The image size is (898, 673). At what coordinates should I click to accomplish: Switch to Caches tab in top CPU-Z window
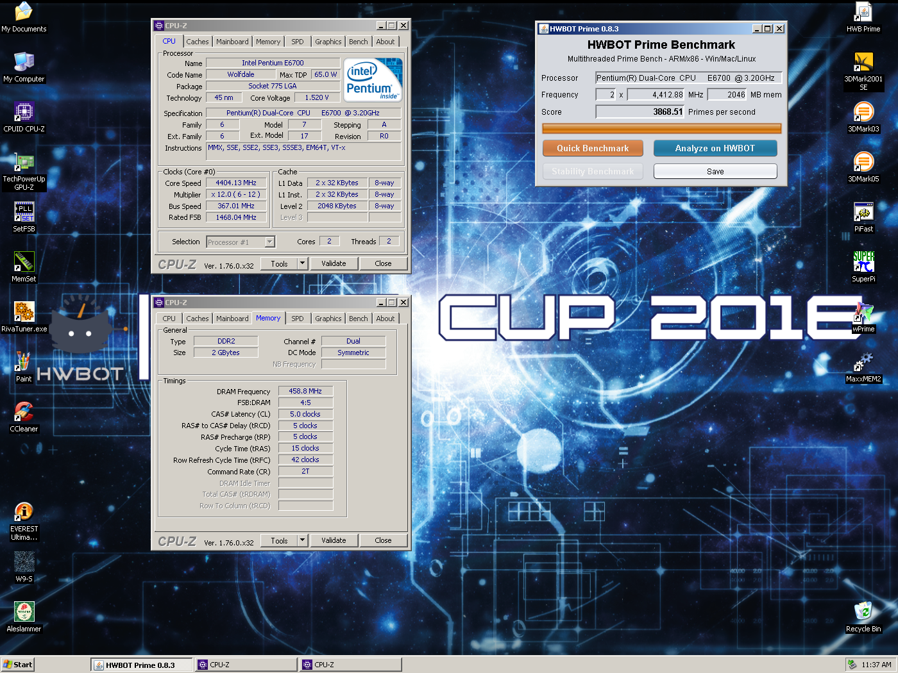(197, 42)
